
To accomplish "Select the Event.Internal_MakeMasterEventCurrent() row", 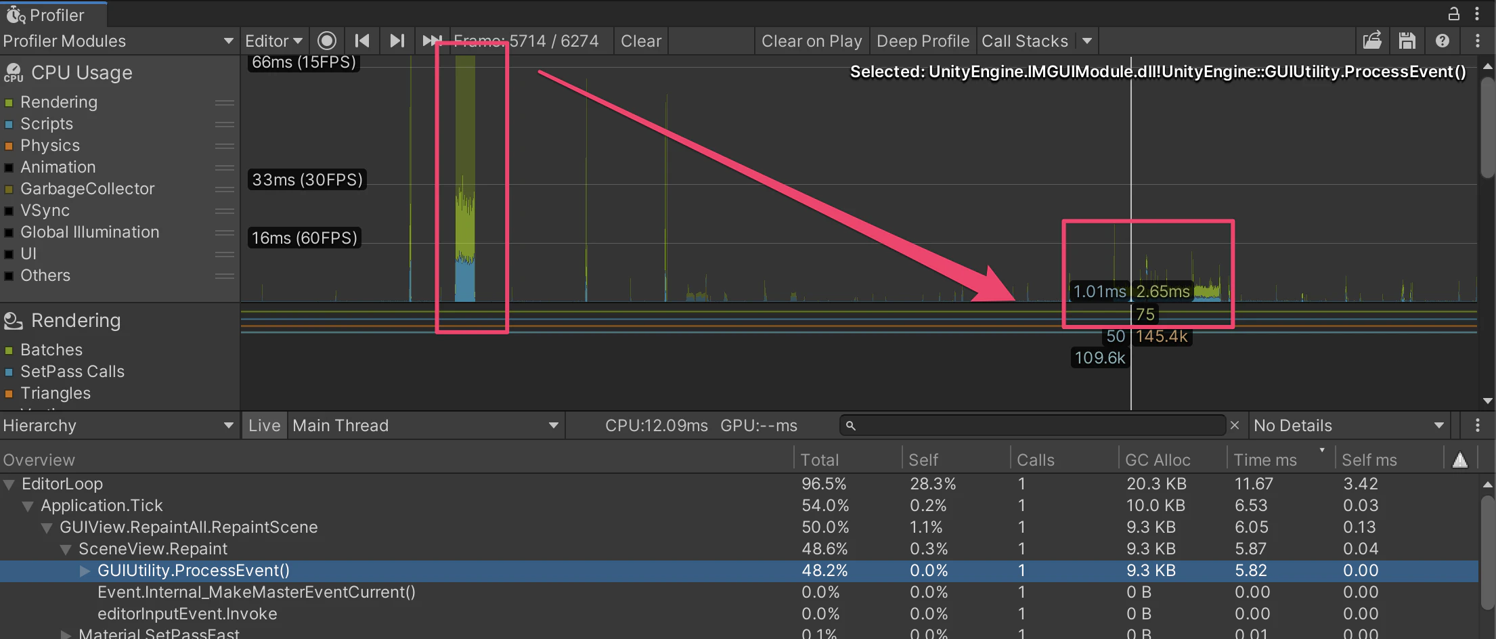I will click(739, 592).
